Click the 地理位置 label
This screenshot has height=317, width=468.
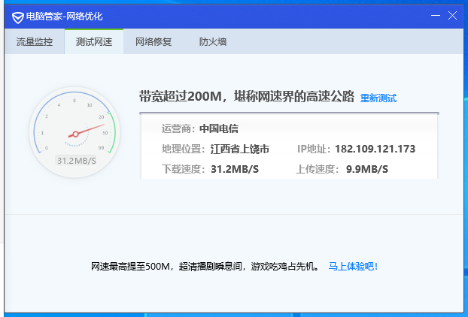[184, 149]
